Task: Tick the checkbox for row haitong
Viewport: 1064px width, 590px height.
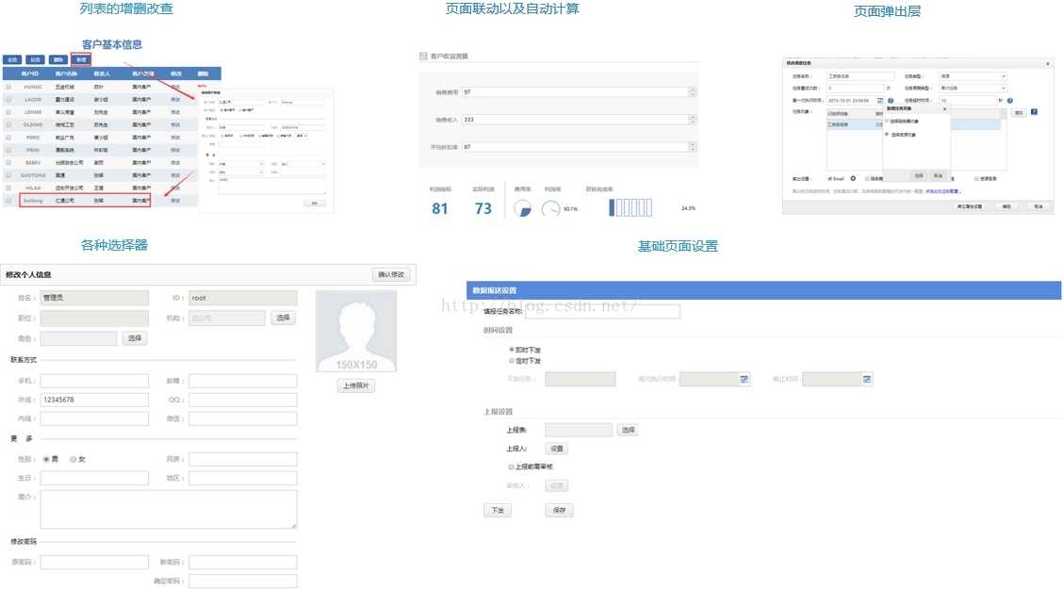Action: [x=8, y=201]
